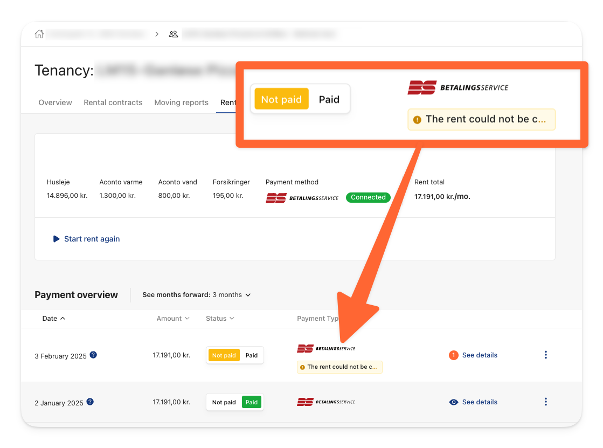
Task: Click Aconto varme amount 1.300,00 kr.
Action: coord(117,196)
